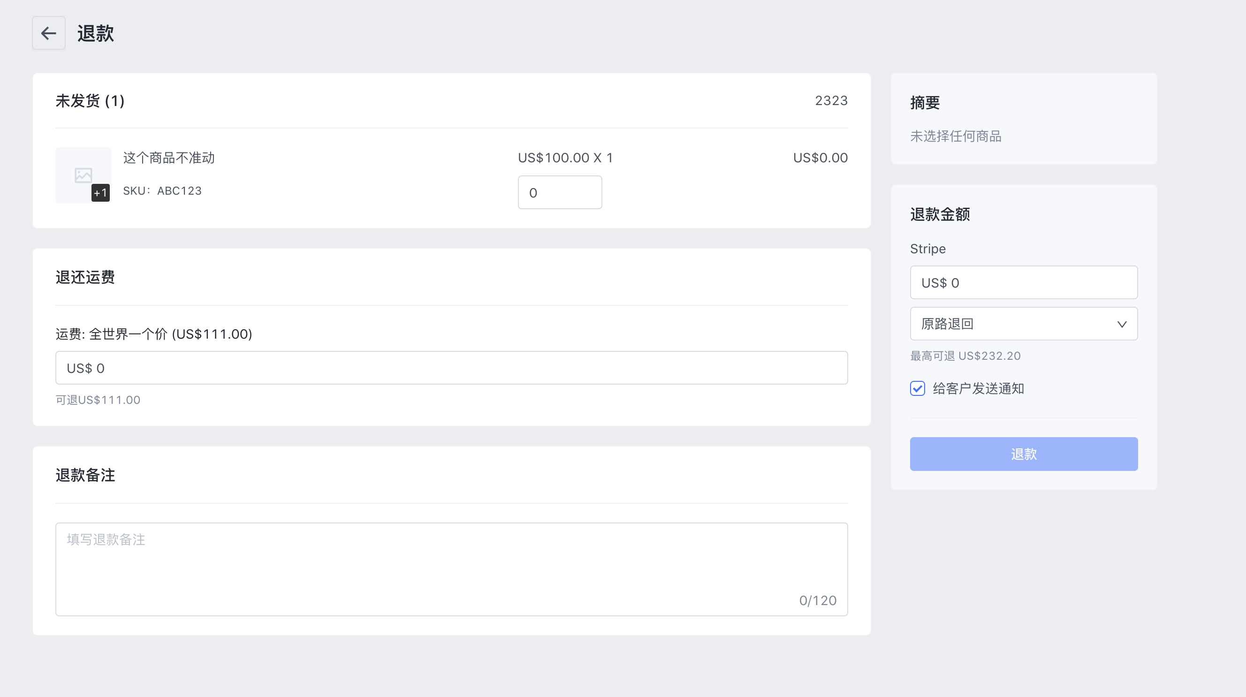Screen dimensions: 1246x697
Task: Focus the 填写退款备注 note textarea
Action: (451, 569)
